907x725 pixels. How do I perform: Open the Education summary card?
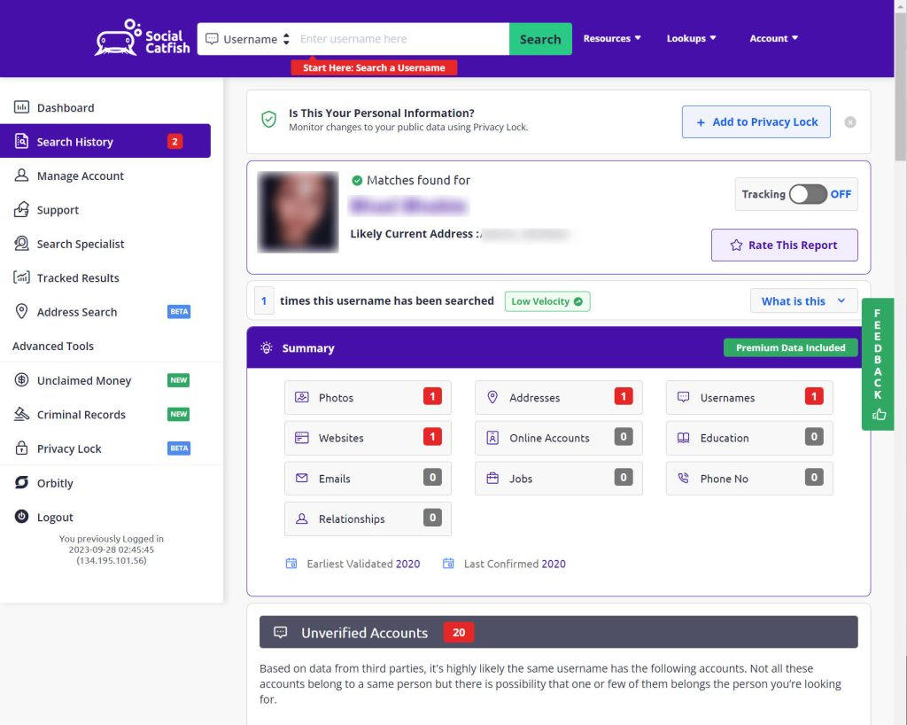749,438
